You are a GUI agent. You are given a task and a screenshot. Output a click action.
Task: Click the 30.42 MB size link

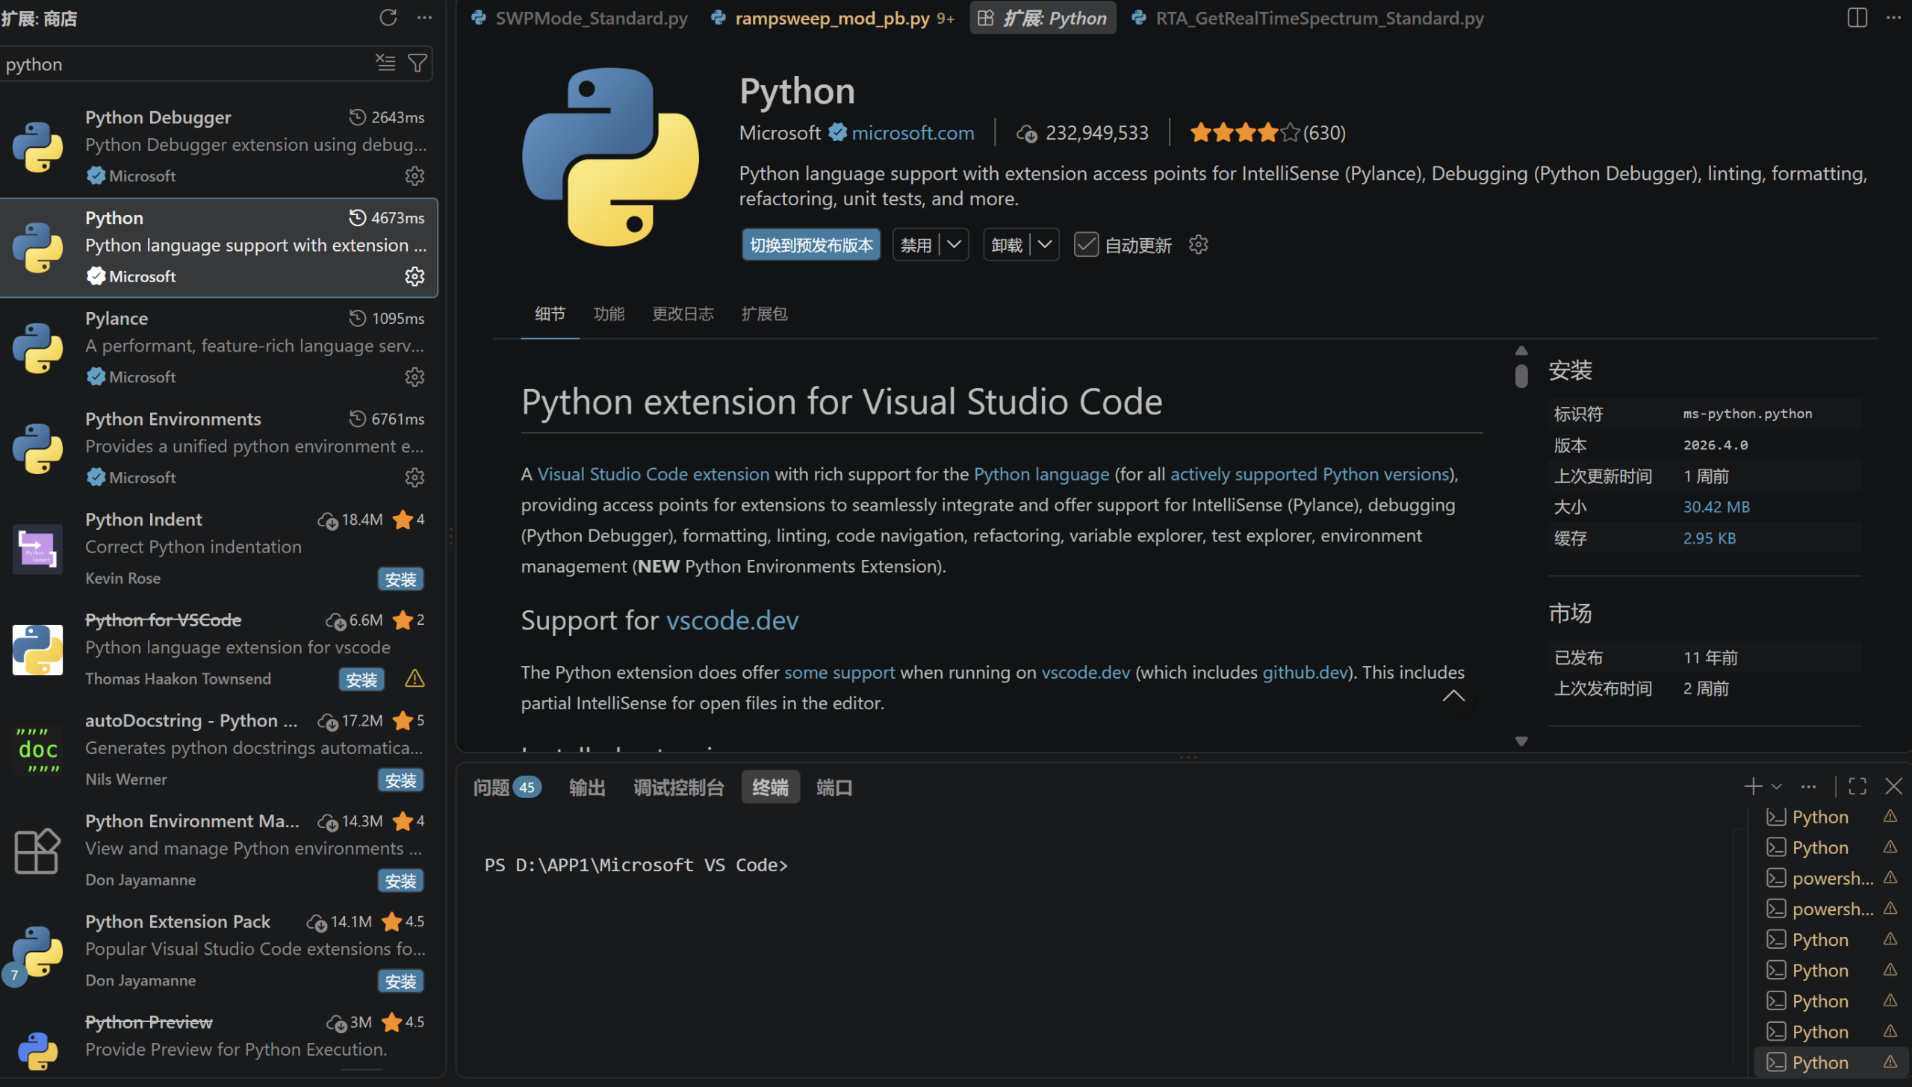coord(1716,507)
